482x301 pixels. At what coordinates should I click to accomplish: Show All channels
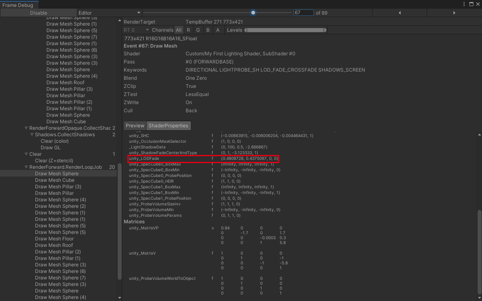179,30
